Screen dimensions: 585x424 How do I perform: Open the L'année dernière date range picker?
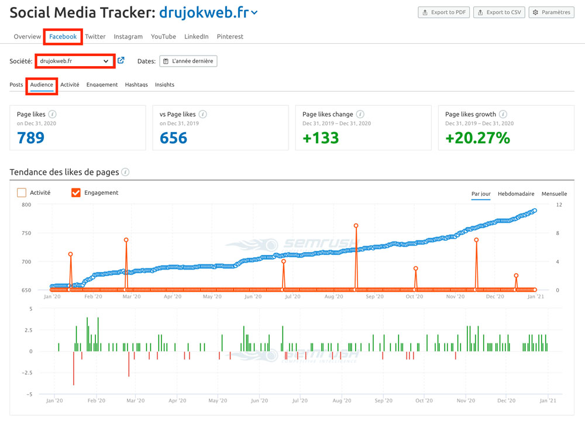tap(188, 61)
